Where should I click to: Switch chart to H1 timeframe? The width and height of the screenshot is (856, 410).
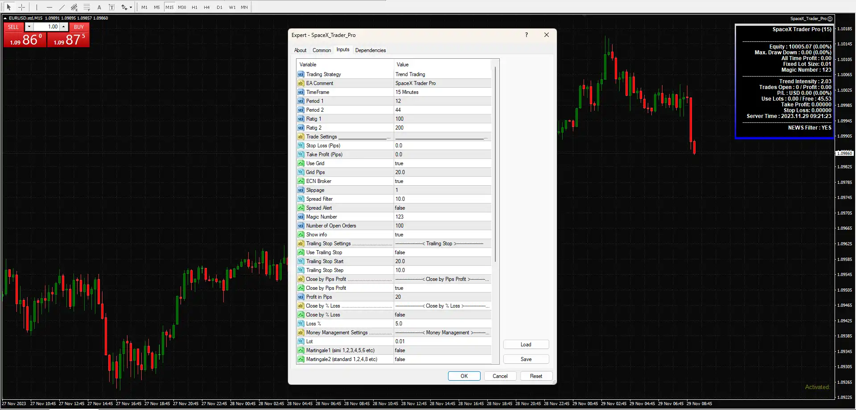pos(194,7)
